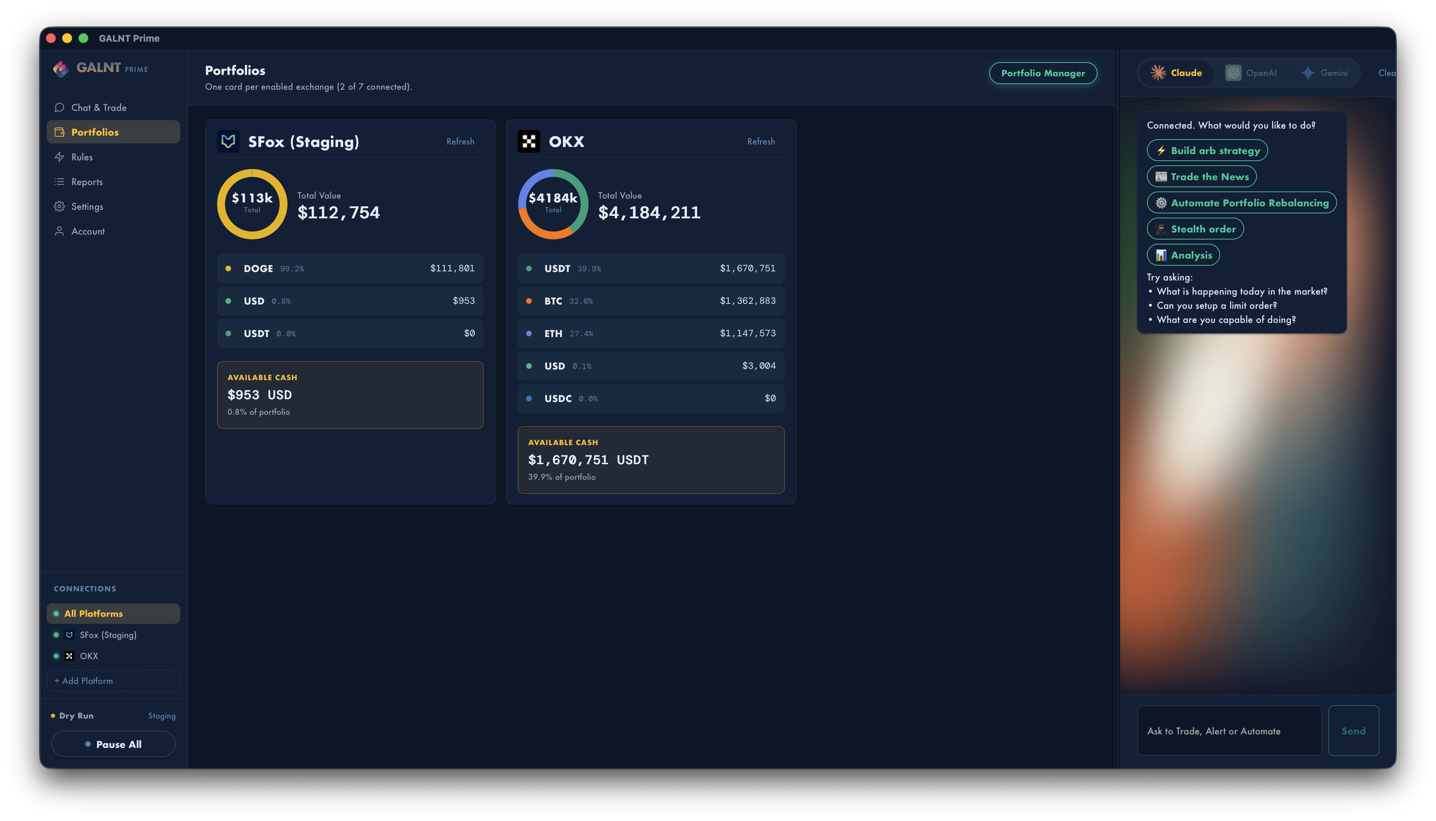This screenshot has height=821, width=1436.
Task: Click the SFox $113k donut chart
Action: tap(252, 204)
